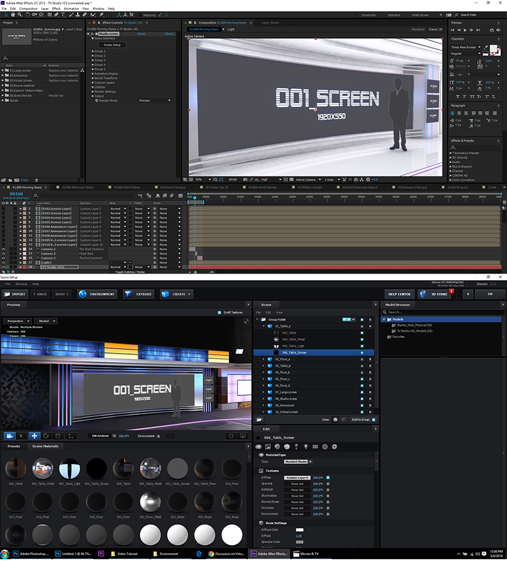Open the Create dropdown menu
This screenshot has height=570, width=507.
tap(177, 294)
